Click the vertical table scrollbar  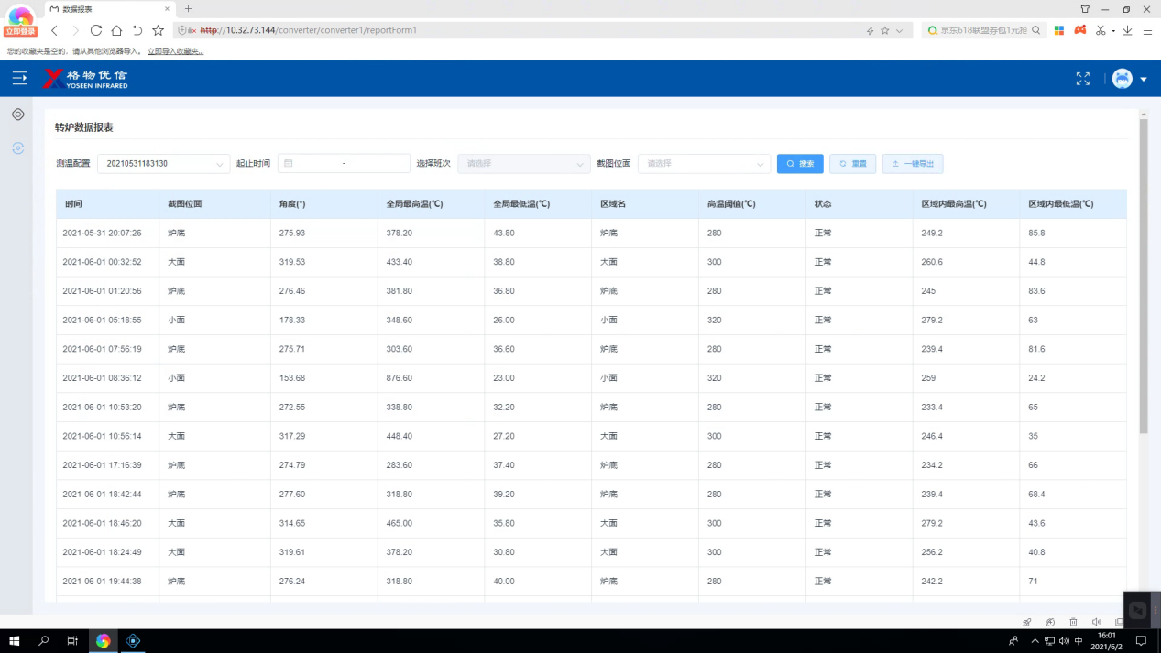[x=1143, y=275]
